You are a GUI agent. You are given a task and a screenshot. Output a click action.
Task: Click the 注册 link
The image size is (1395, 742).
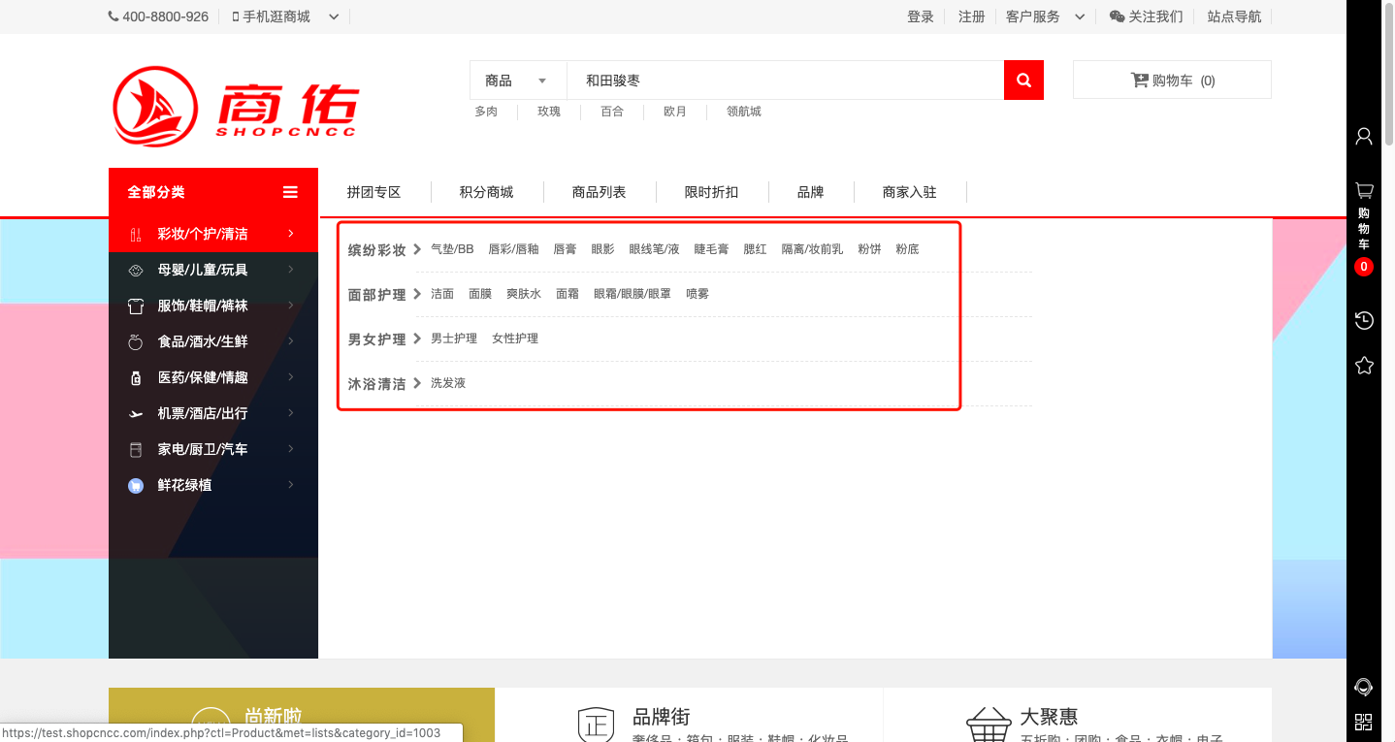[972, 16]
